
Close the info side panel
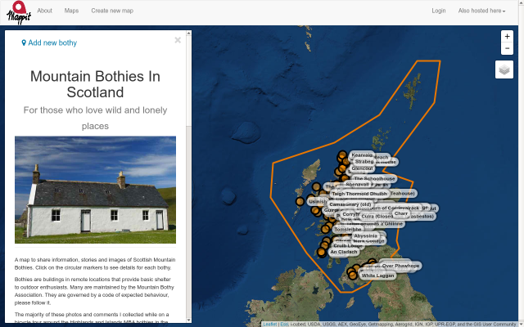[178, 40]
